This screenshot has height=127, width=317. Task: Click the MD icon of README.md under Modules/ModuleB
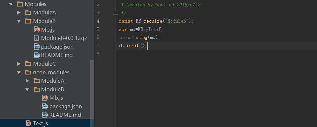pyautogui.click(x=37, y=55)
